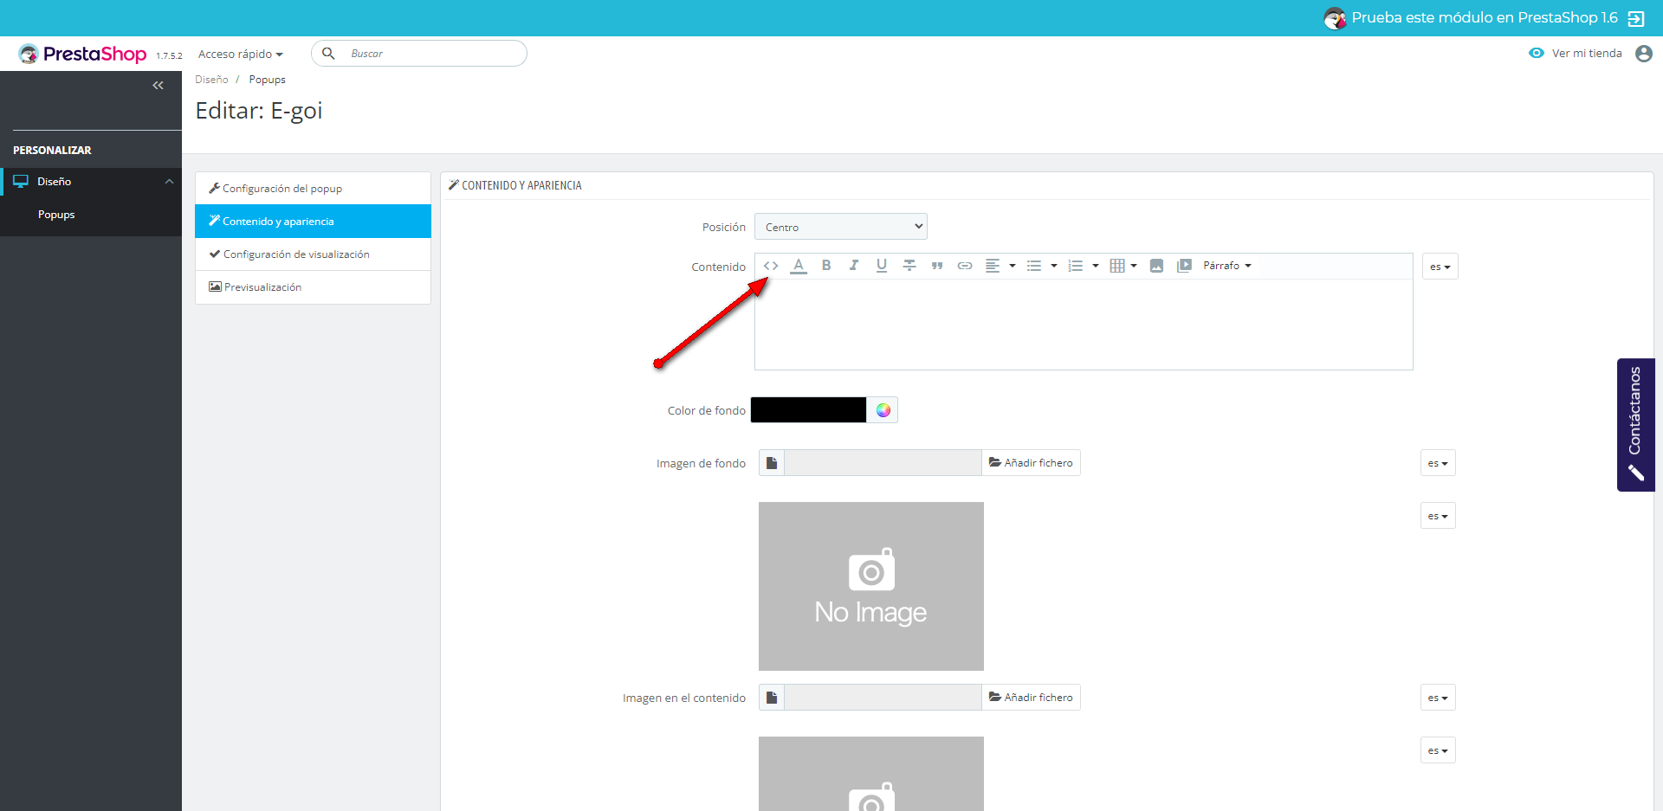The height and width of the screenshot is (811, 1663).
Task: Expand the Acceso rápido menu
Action: pyautogui.click(x=240, y=54)
